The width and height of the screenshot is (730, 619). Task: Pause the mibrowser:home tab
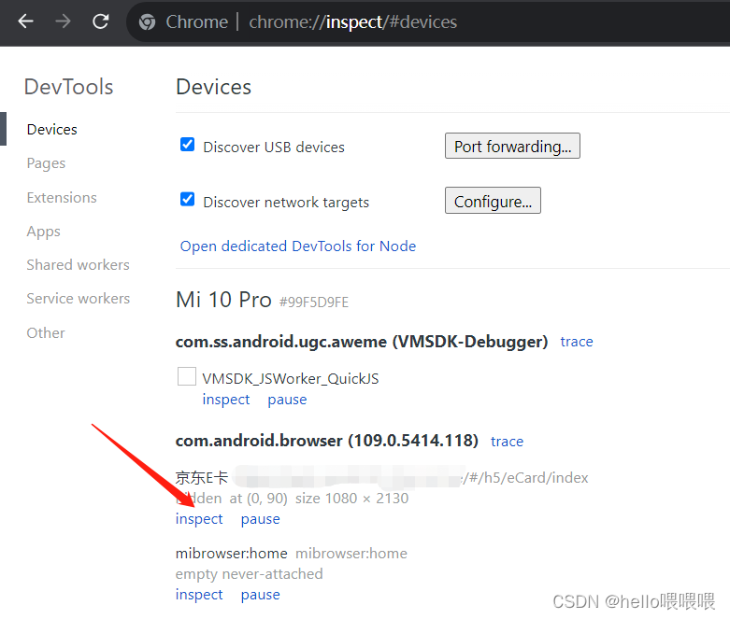260,595
